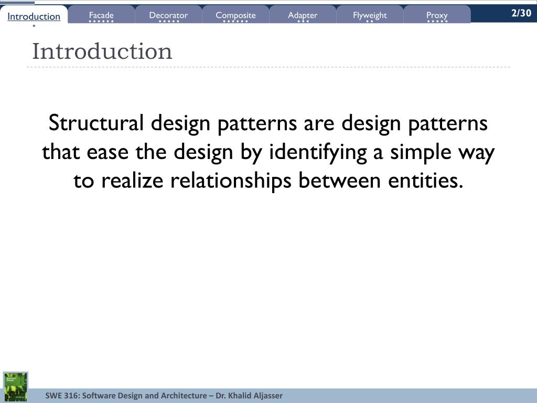Click the progress dot under Introduction tab
The width and height of the screenshot is (537, 403).
(34, 25)
